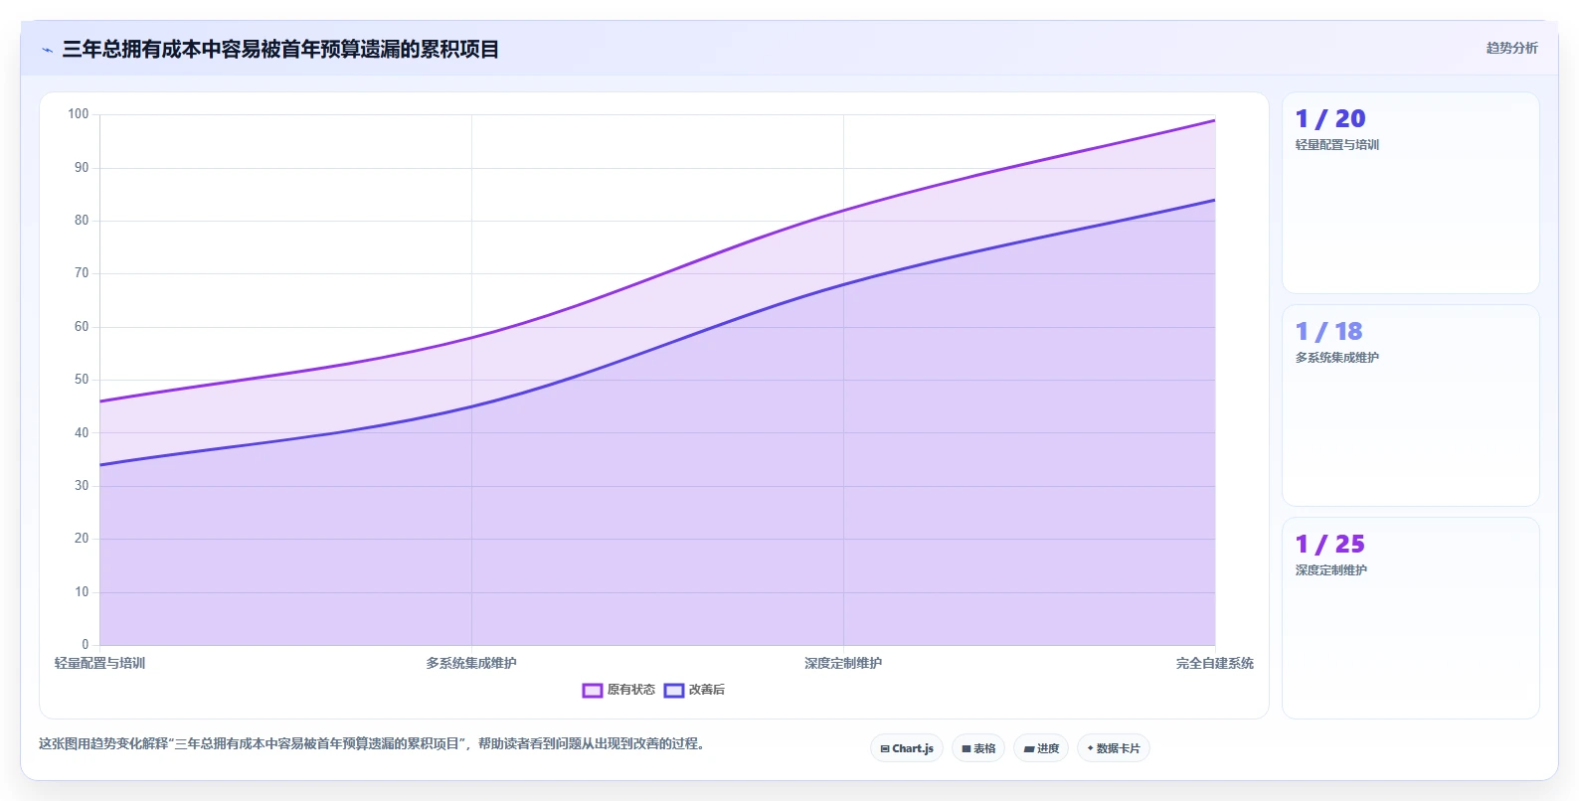
Task: Click the 多系统集成维护 x-axis label
Action: (x=471, y=663)
